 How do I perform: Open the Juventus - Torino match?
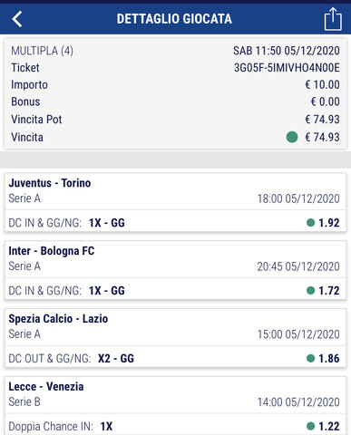pos(50,183)
